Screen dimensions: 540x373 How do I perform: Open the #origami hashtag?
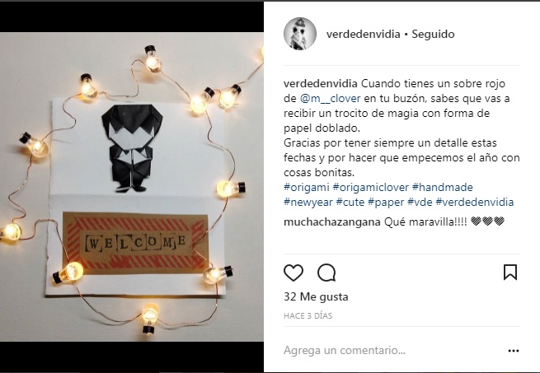coord(307,187)
